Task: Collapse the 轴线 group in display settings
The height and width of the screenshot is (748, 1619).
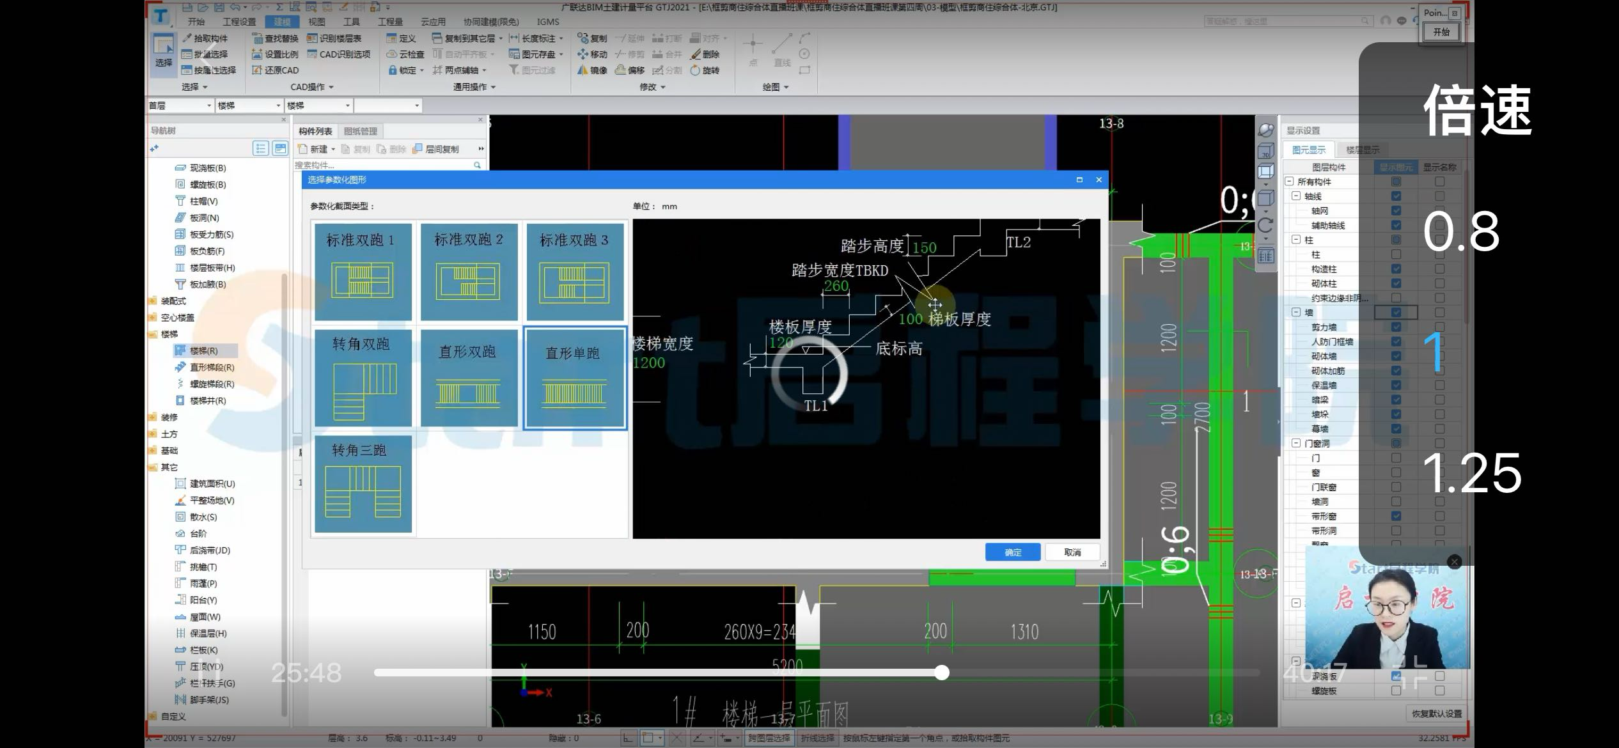Action: click(1296, 196)
